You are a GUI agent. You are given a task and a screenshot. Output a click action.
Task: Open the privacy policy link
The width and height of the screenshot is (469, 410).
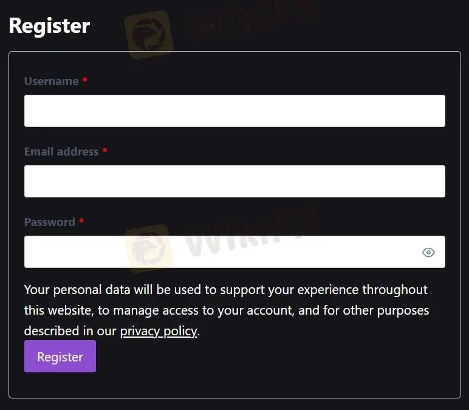159,331
